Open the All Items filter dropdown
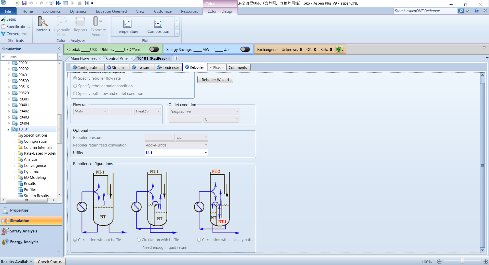489x265 pixels. [60, 56]
